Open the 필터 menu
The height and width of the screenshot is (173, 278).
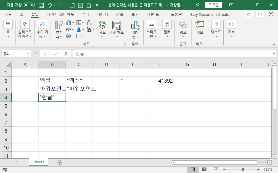167,29
